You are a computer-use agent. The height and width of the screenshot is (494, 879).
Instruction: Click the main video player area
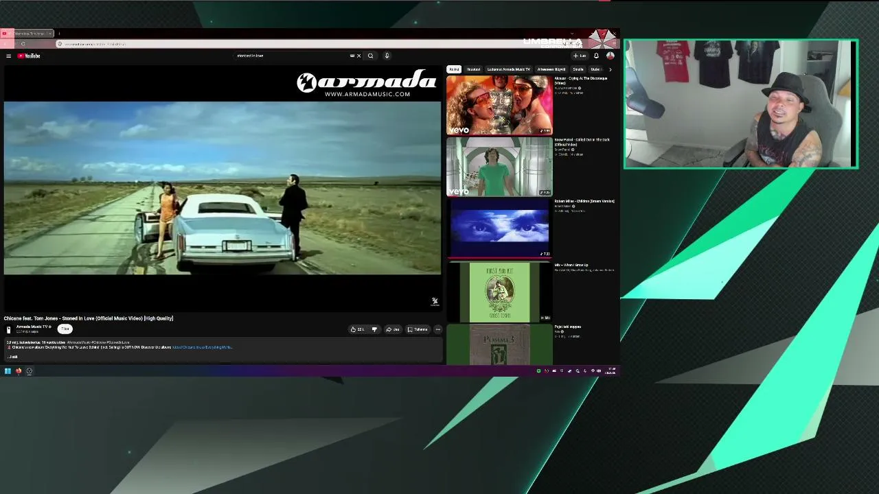[222, 188]
